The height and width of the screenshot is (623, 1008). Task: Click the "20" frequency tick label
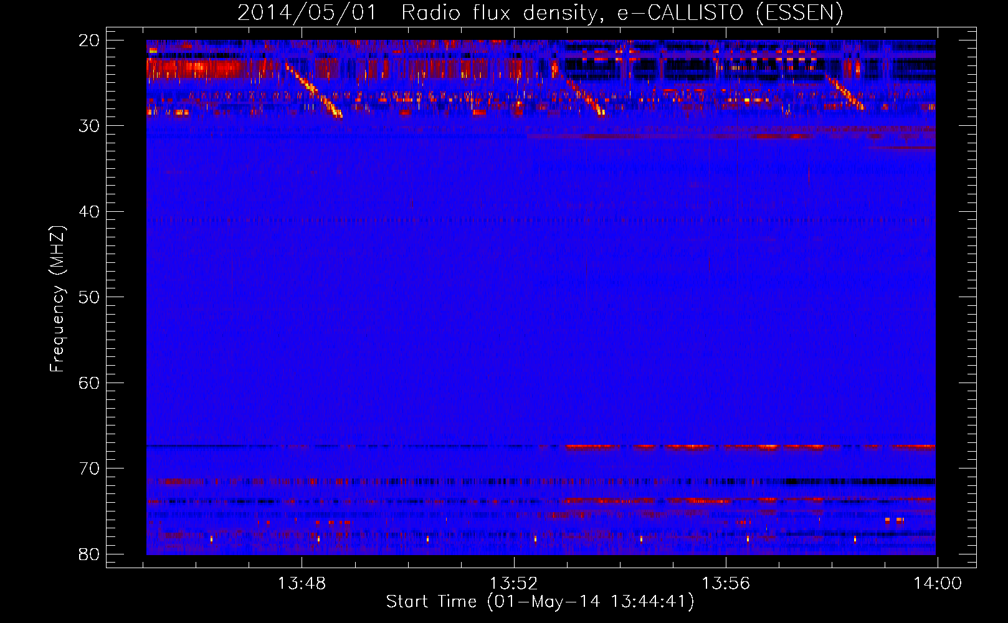click(x=90, y=40)
